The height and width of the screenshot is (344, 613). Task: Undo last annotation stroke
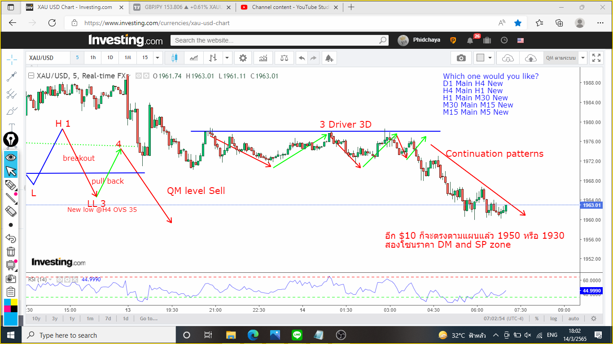[x=11, y=238]
